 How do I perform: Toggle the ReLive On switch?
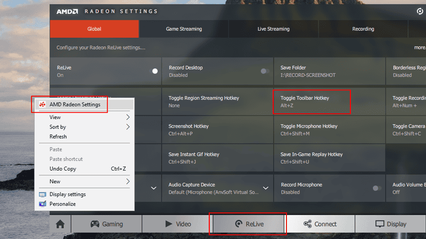click(x=155, y=71)
